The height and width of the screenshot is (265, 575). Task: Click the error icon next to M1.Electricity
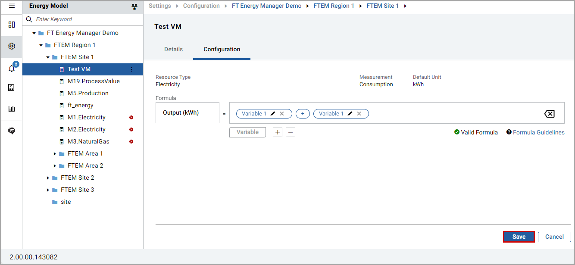tap(131, 117)
